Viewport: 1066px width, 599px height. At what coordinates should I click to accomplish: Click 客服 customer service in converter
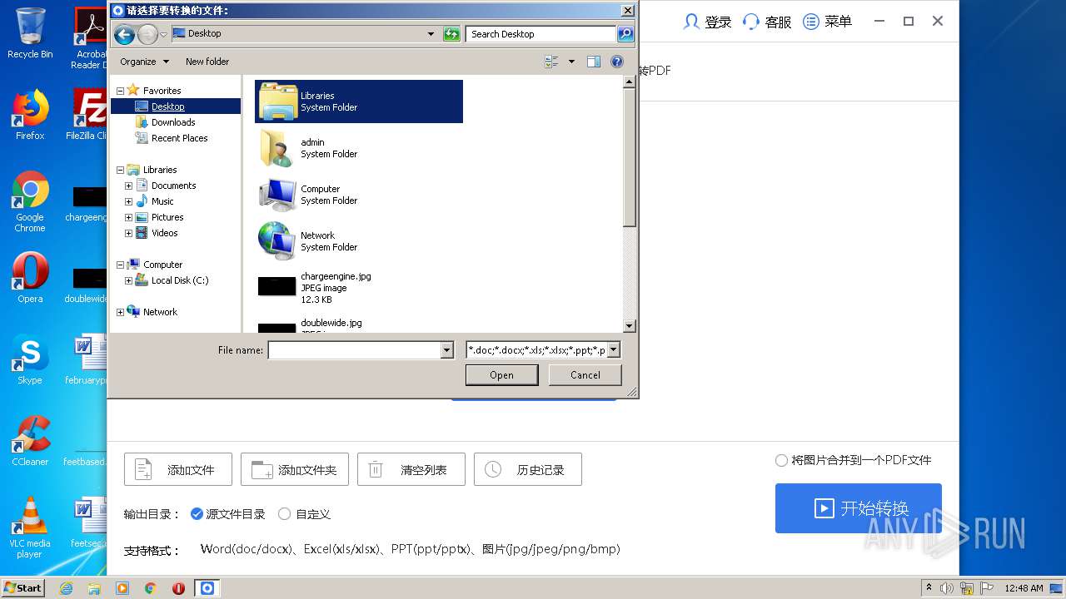tap(767, 22)
